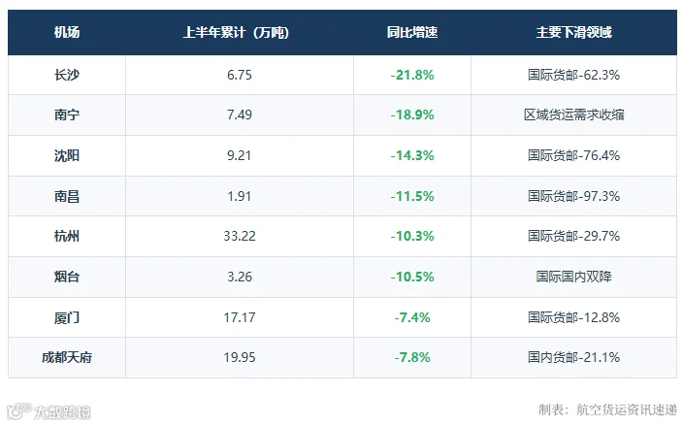Click the 机场 column header
The width and height of the screenshot is (683, 426).
point(67,32)
